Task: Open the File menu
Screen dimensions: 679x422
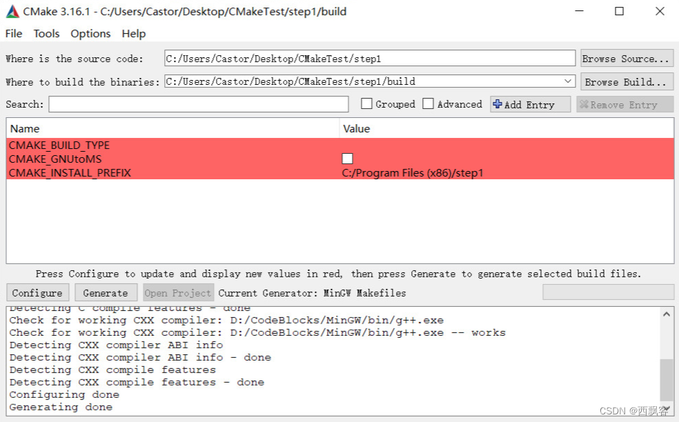Action: click(x=13, y=33)
